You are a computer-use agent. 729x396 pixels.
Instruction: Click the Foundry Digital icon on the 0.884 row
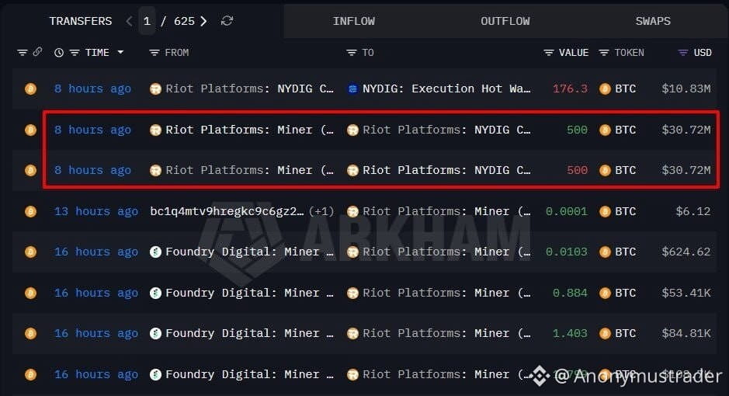(155, 293)
